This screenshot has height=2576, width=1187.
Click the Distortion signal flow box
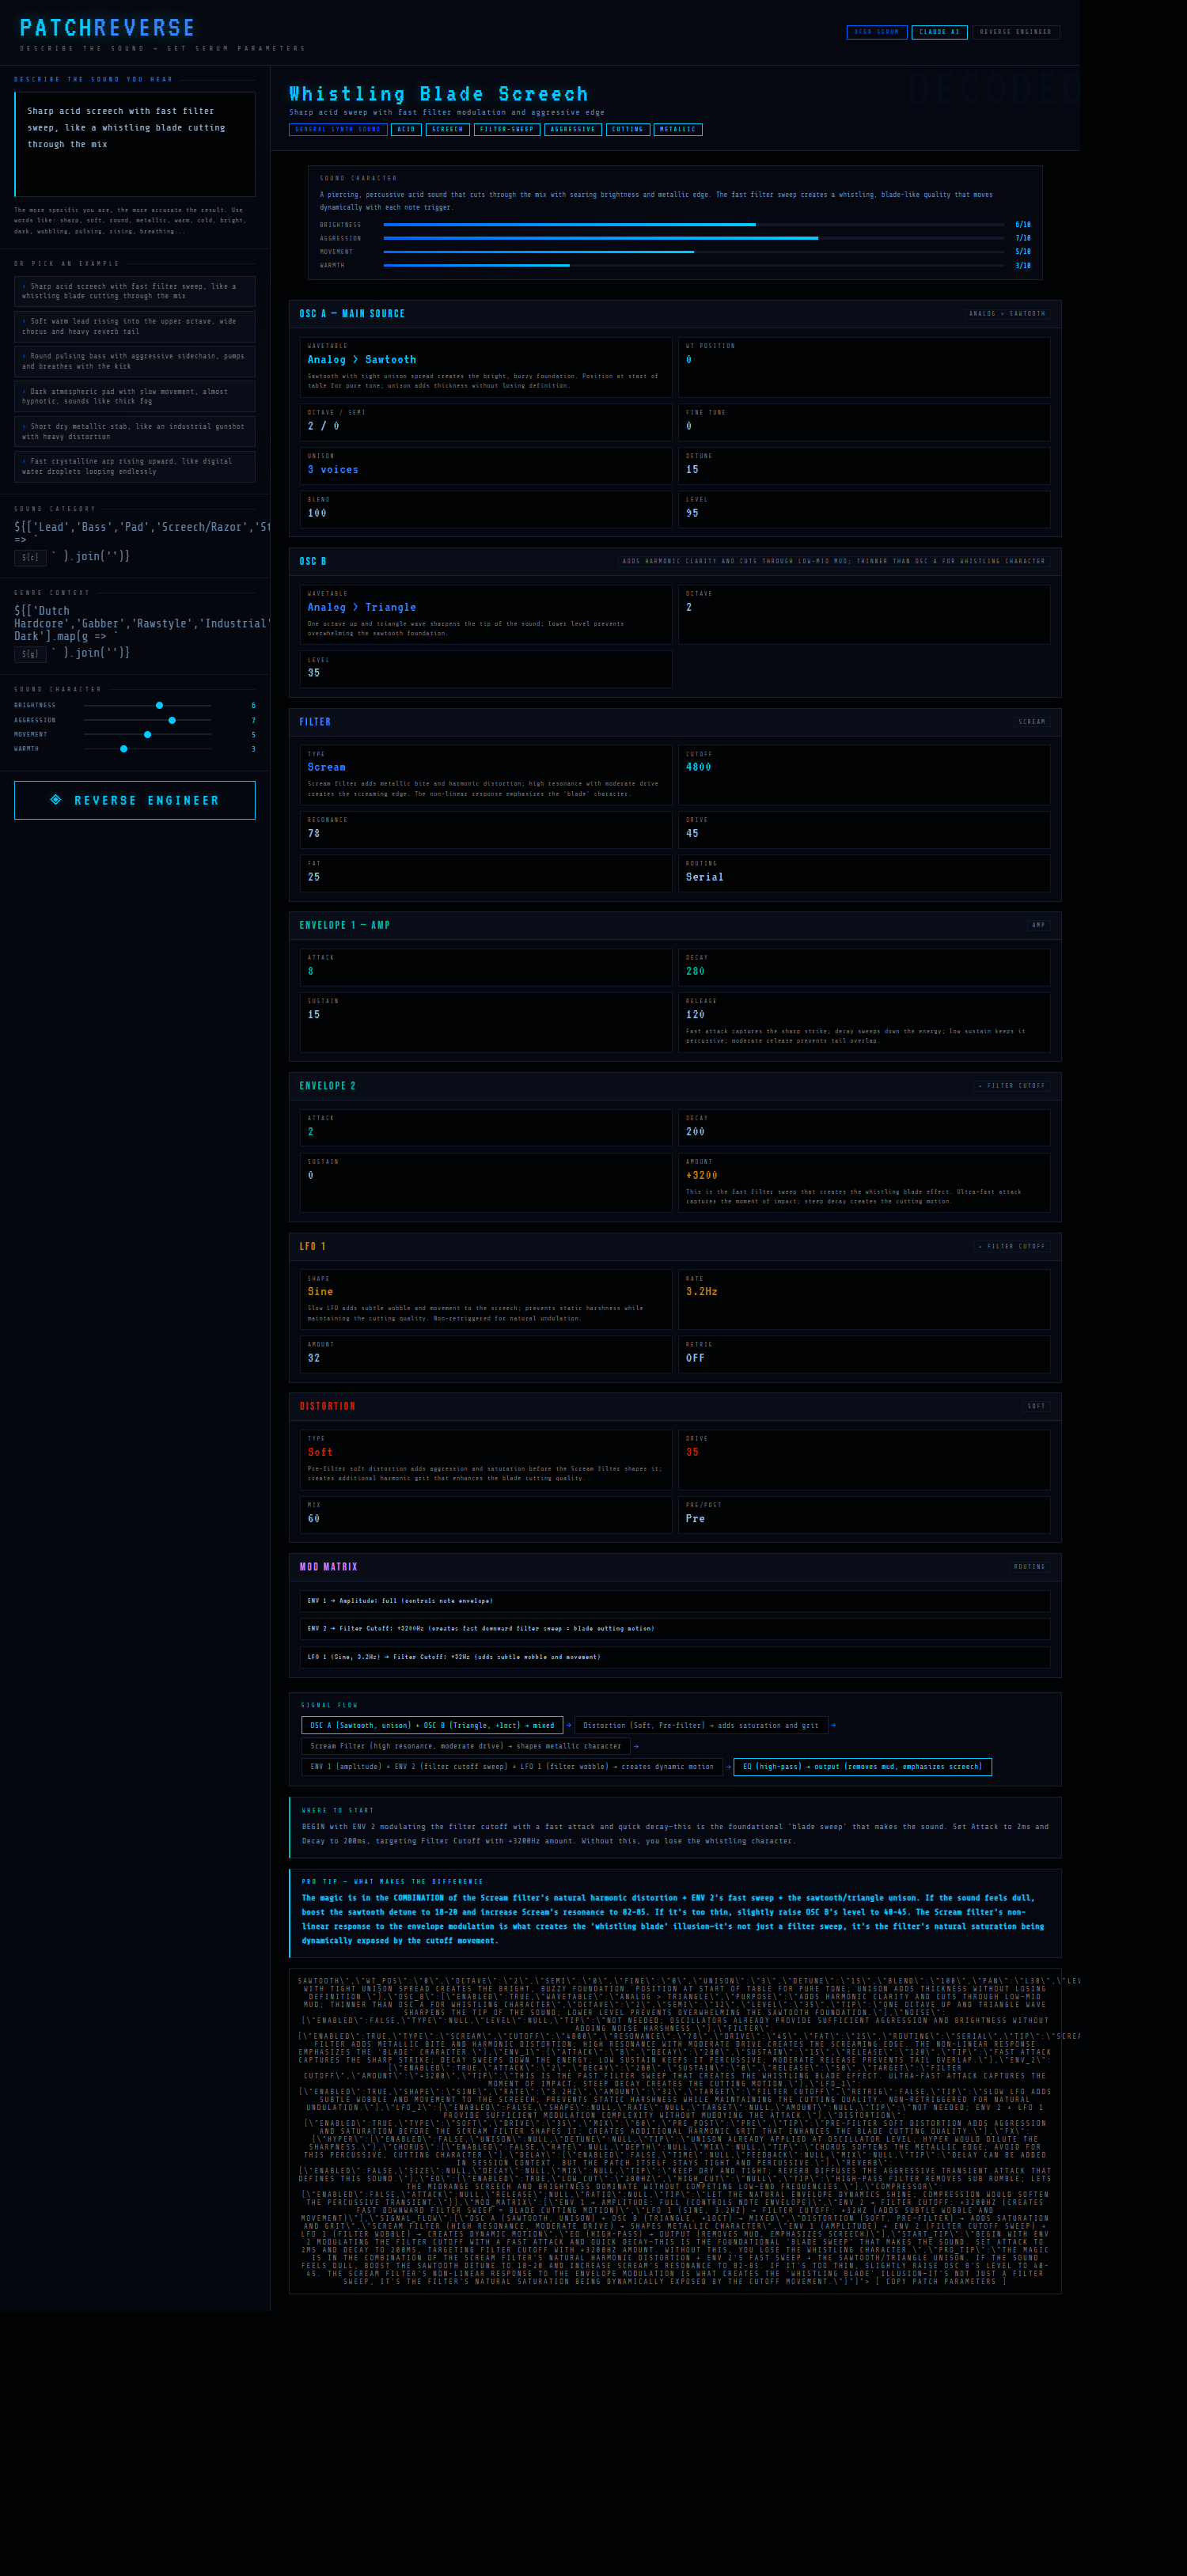click(x=700, y=1725)
